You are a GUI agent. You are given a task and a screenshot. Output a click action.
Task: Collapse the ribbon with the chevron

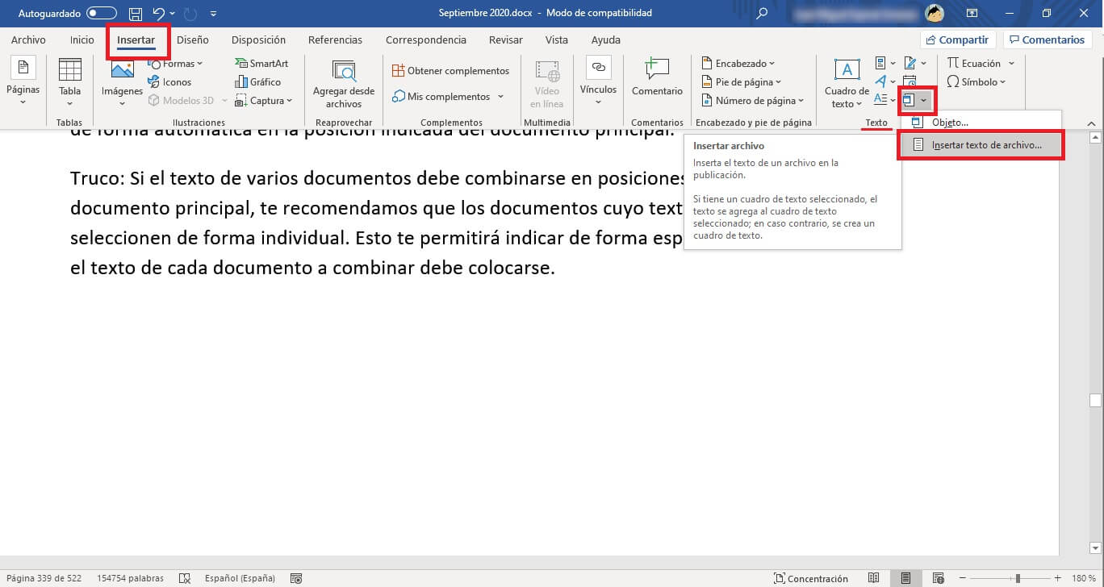click(1090, 123)
